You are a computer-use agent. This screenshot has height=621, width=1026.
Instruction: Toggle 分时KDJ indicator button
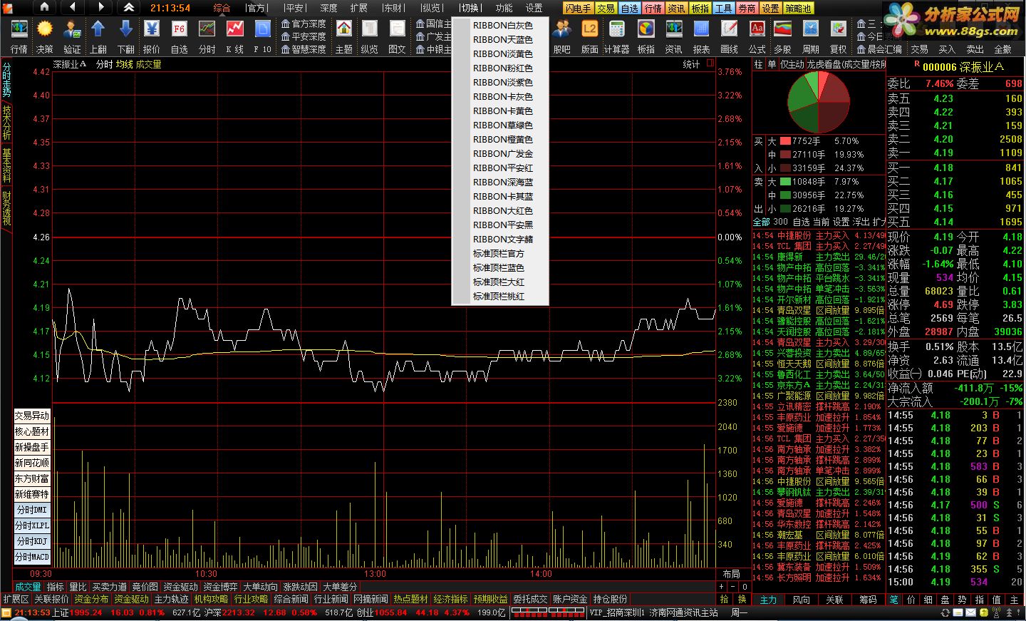pyautogui.click(x=32, y=541)
